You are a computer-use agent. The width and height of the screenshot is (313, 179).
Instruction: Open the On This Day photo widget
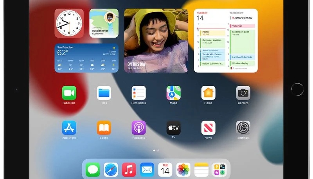156,41
